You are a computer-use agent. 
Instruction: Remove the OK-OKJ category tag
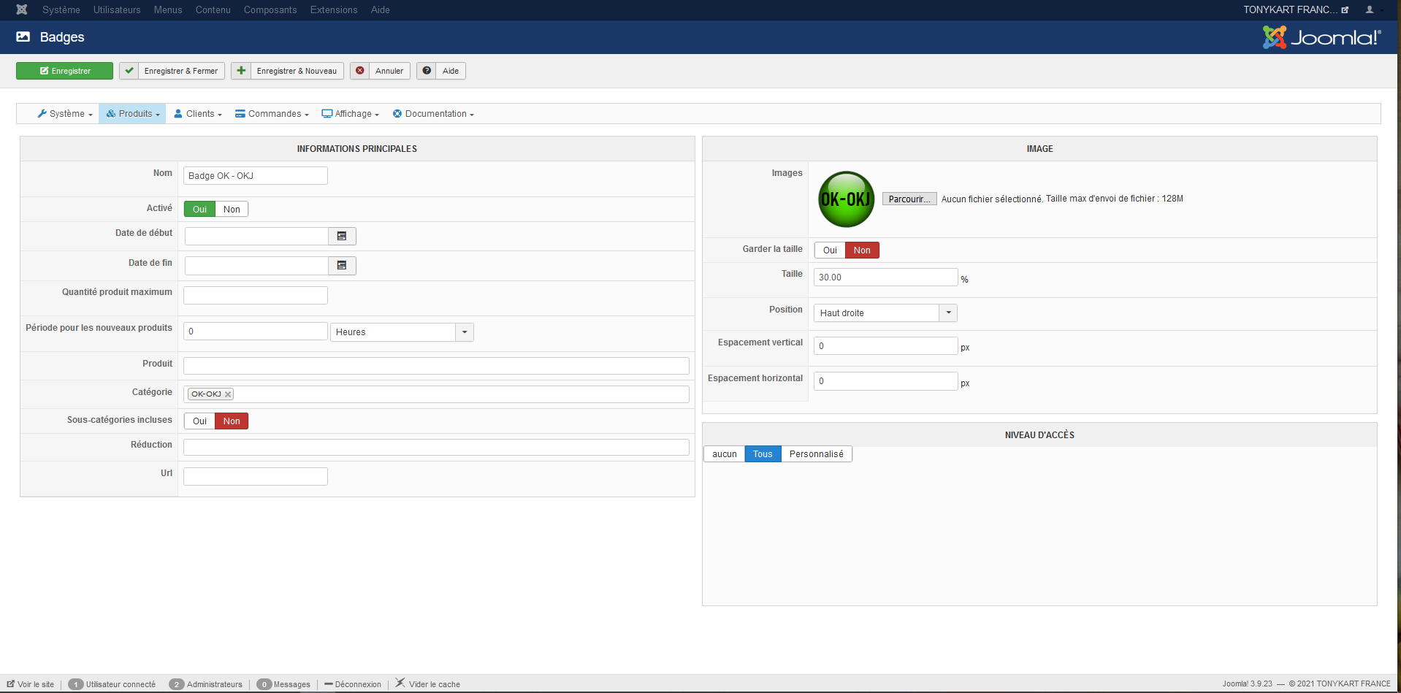point(228,394)
